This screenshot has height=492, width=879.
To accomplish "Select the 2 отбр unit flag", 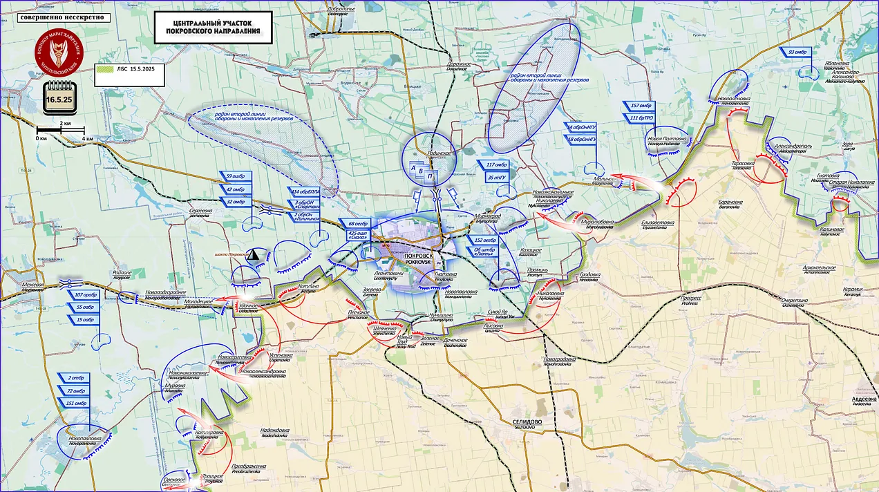I will (74, 379).
